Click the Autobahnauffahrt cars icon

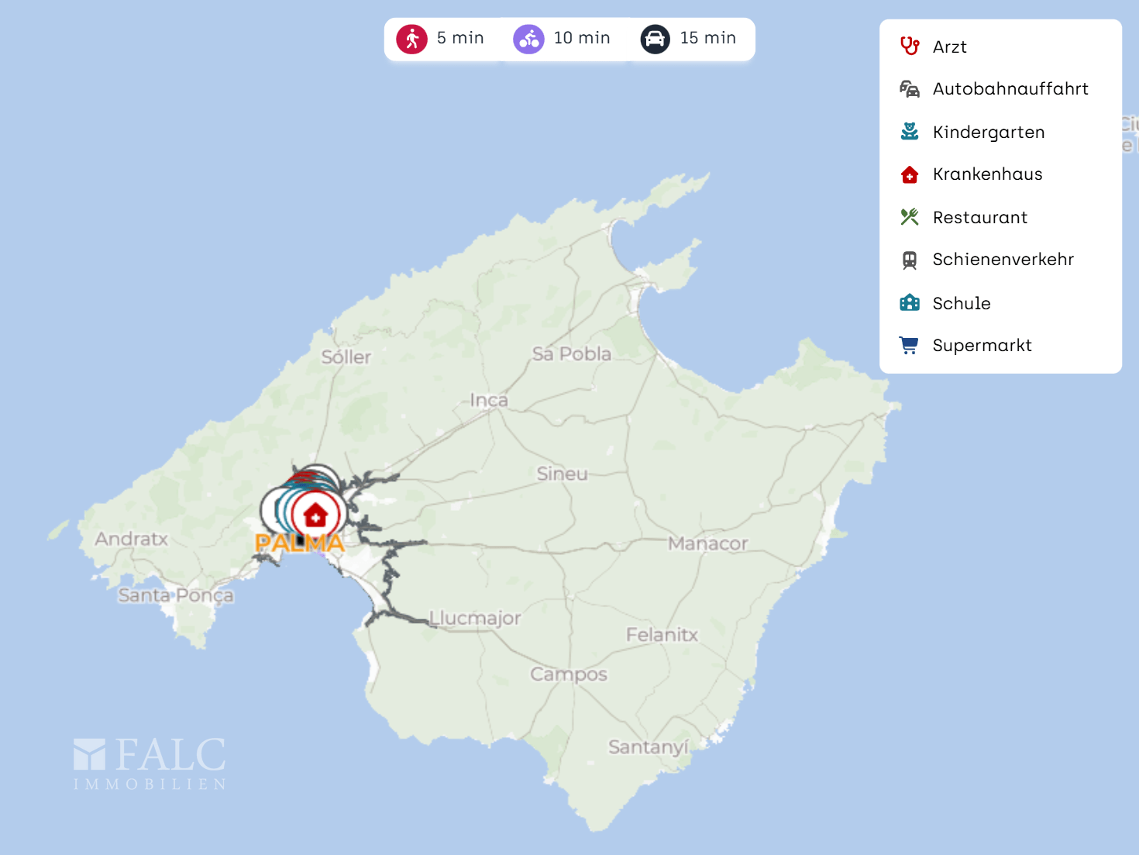tap(910, 89)
